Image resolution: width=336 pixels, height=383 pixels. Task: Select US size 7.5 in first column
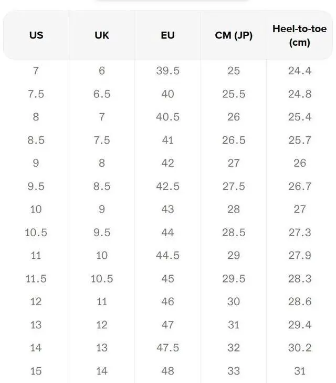pos(36,94)
